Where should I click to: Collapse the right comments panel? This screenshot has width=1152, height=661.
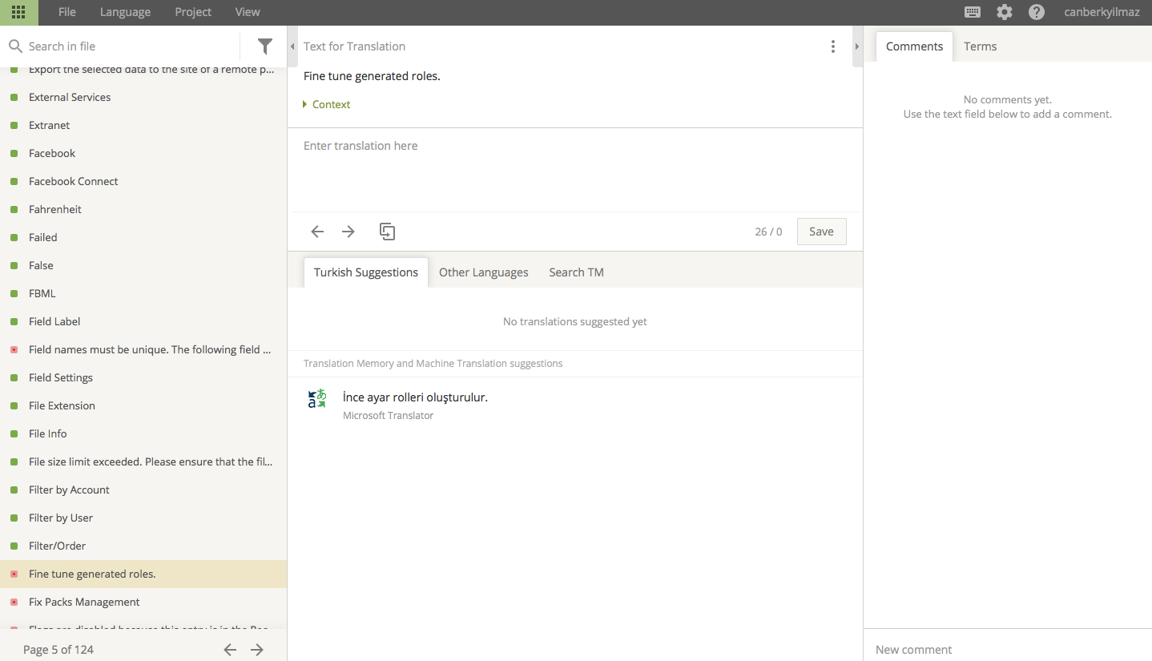pyautogui.click(x=858, y=46)
